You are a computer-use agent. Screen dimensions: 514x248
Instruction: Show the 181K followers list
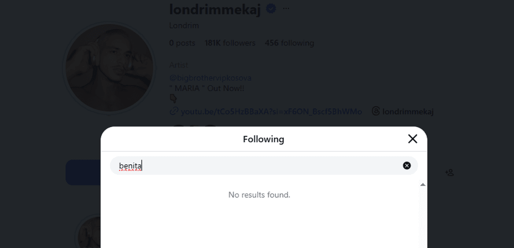coord(230,43)
